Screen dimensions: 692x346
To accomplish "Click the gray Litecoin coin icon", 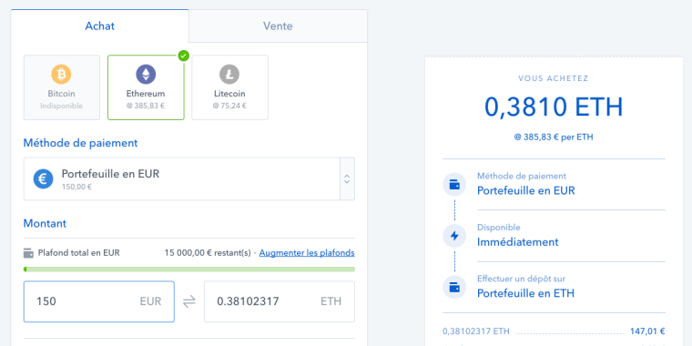I will point(229,74).
